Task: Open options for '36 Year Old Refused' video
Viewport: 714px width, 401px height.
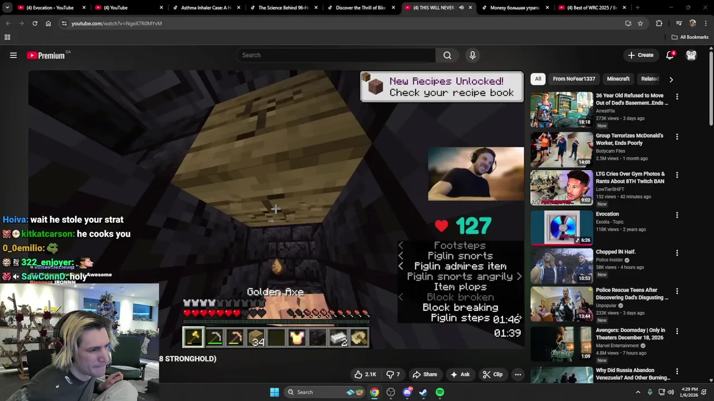Action: [677, 96]
